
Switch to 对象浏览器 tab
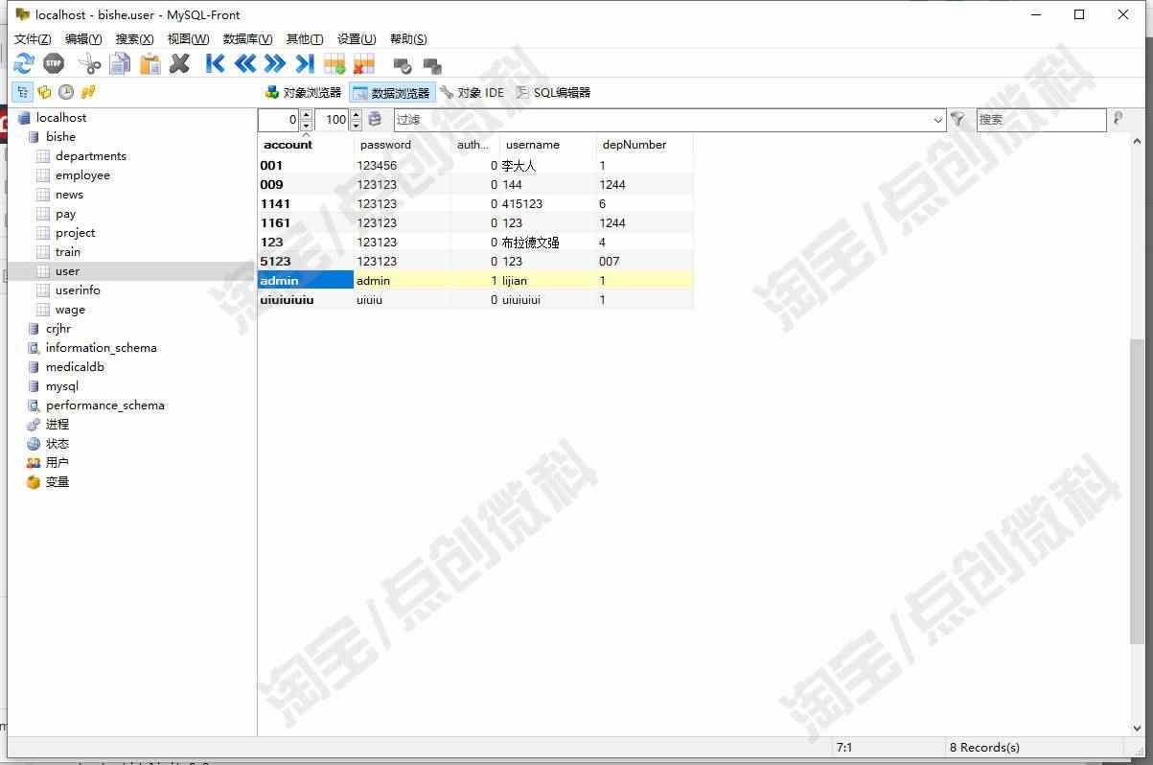(x=303, y=93)
